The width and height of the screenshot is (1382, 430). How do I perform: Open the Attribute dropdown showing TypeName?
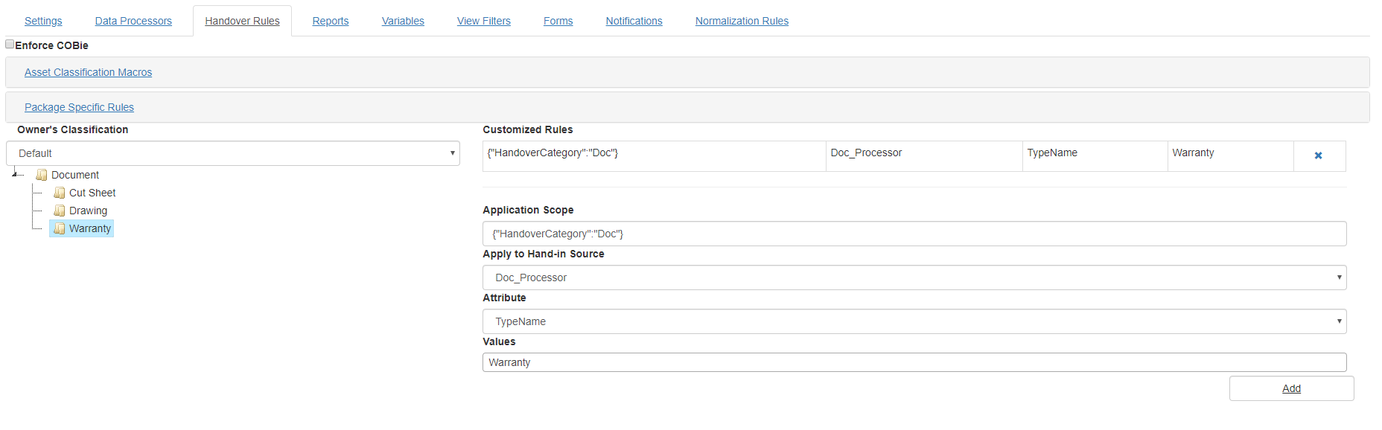pos(914,321)
